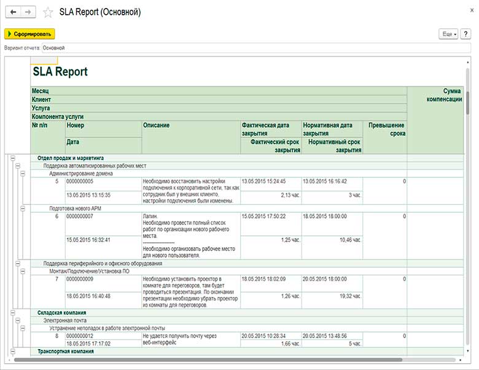This screenshot has height=370, width=479.
Task: Collapse Устранение неполадок в работе электронной почты
Action: tap(23, 328)
